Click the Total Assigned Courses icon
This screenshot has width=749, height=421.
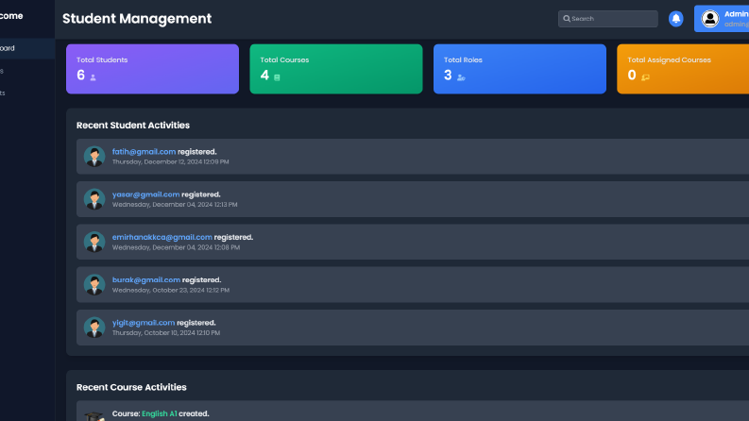pos(645,77)
